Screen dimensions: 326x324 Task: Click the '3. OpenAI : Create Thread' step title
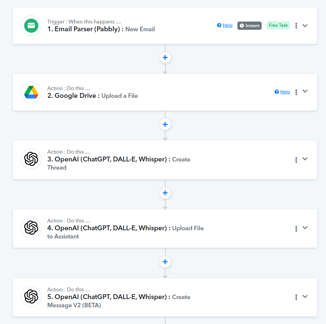pos(119,163)
